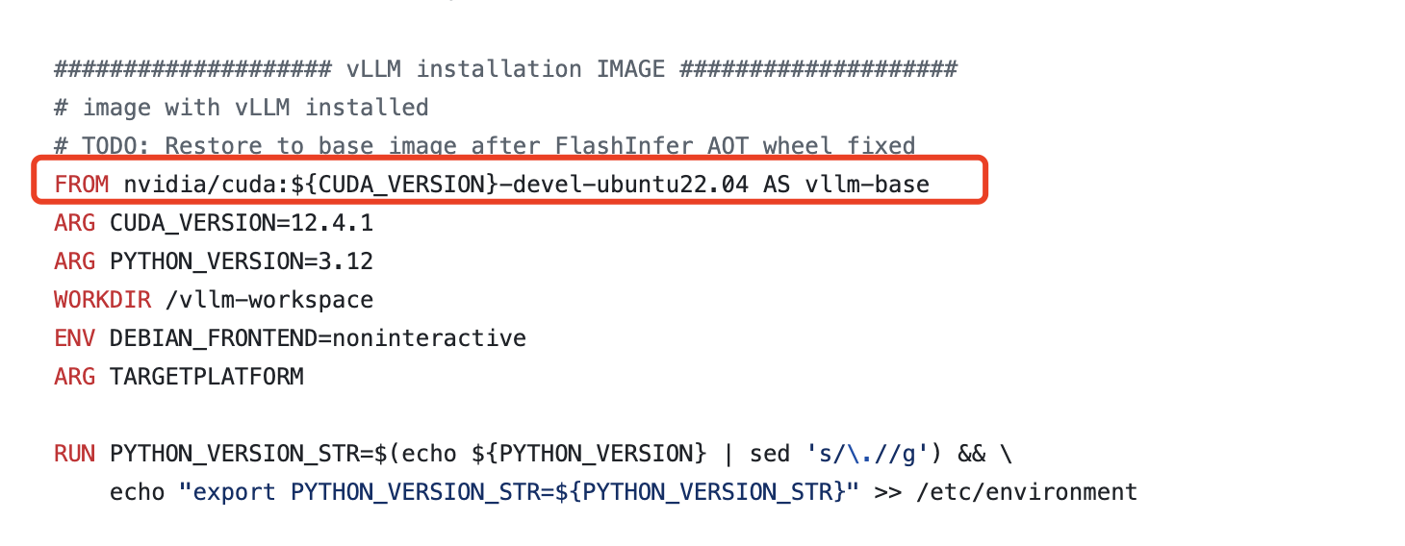Click devel-ubuntu22.04 in the FROM line
The height and width of the screenshot is (546, 1405).
click(625, 185)
